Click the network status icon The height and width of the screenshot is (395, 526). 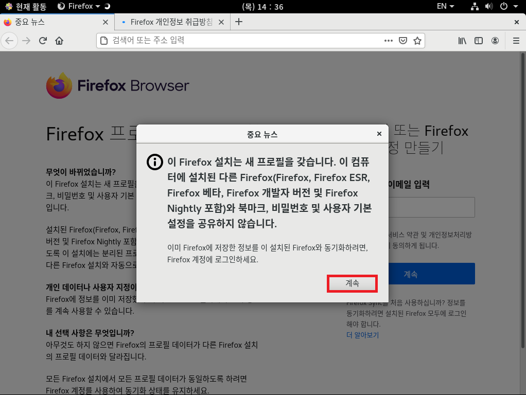point(475,6)
